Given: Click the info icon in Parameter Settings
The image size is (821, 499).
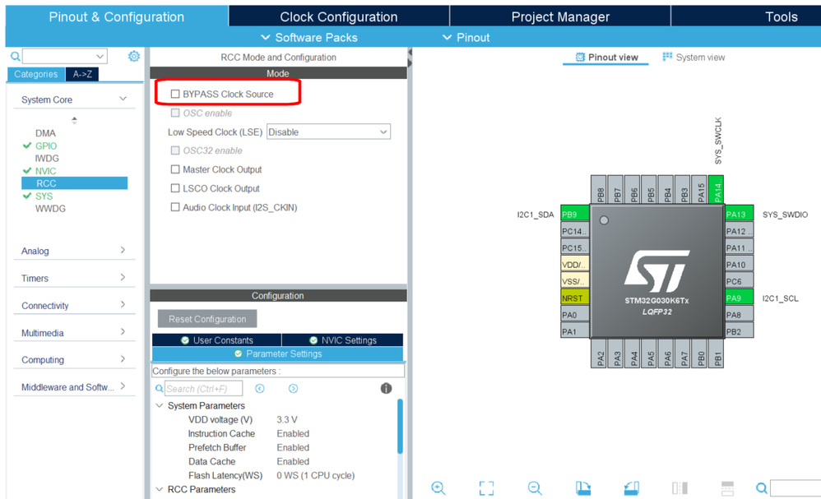Looking at the screenshot, I should click(x=386, y=388).
